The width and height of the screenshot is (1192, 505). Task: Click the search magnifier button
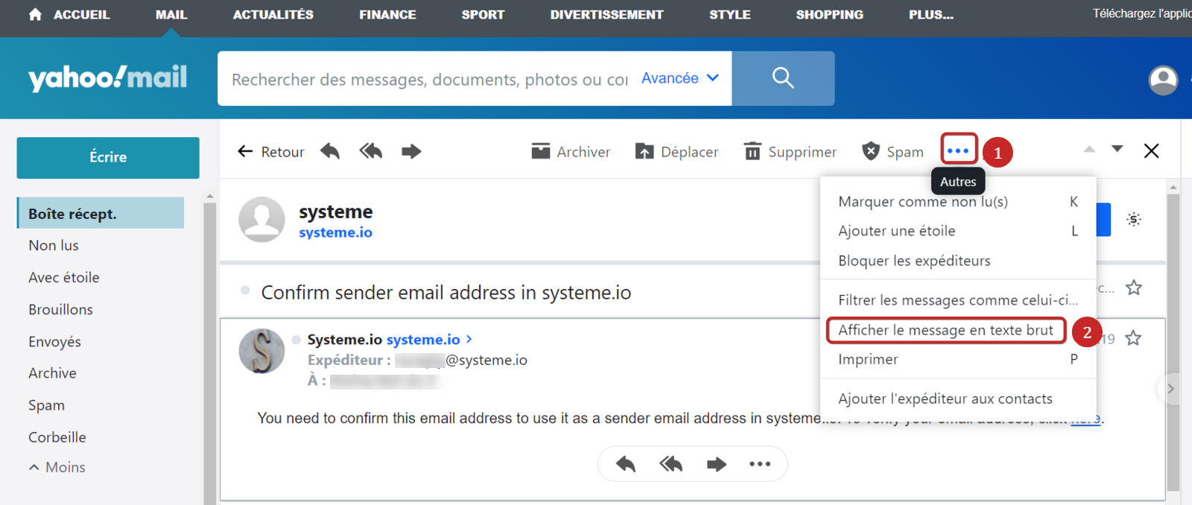[783, 78]
